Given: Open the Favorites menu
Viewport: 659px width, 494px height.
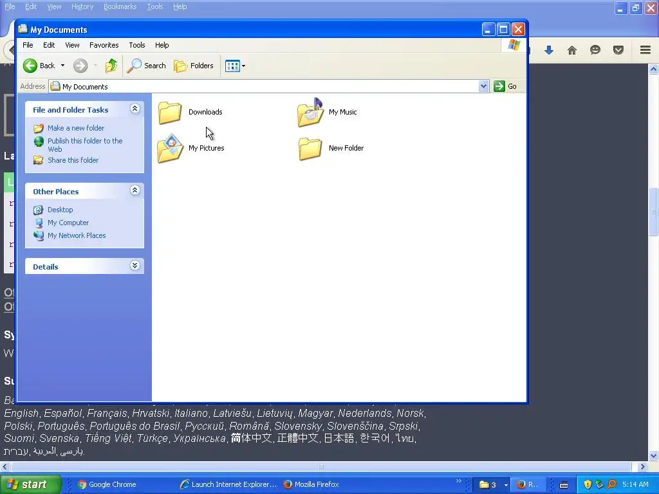Looking at the screenshot, I should coord(104,45).
